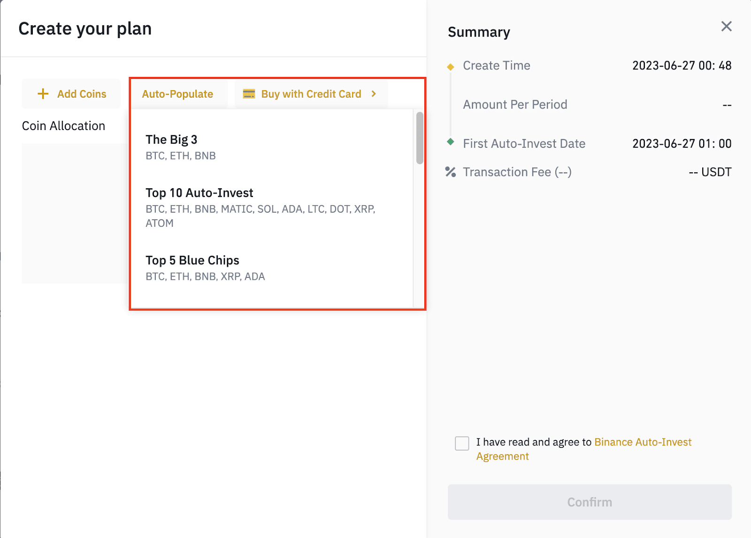Tick the Binance Auto-Invest agreement checkbox
Image resolution: width=751 pixels, height=538 pixels.
[x=462, y=443]
